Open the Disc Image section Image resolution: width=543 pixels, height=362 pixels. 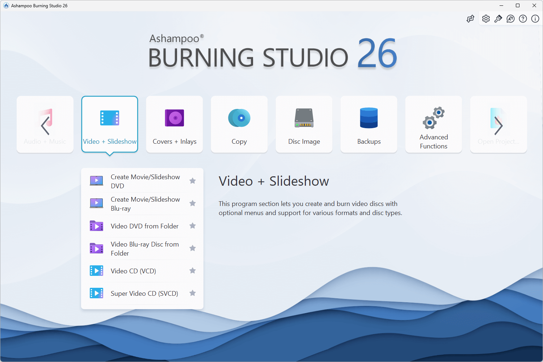pos(304,124)
